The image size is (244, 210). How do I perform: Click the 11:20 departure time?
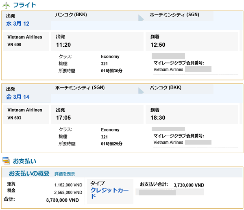point(64,45)
